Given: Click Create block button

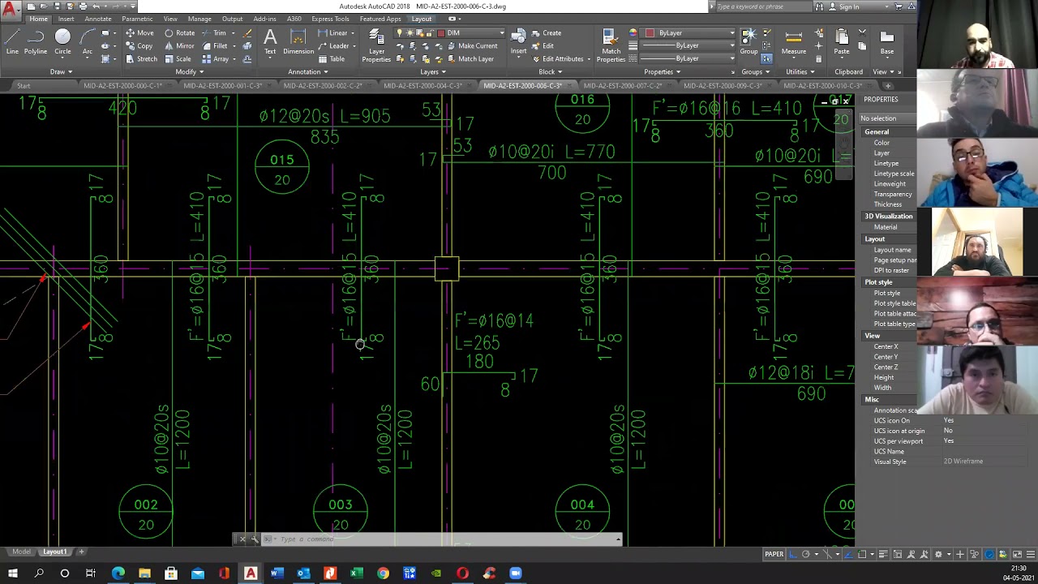Looking at the screenshot, I should point(547,33).
